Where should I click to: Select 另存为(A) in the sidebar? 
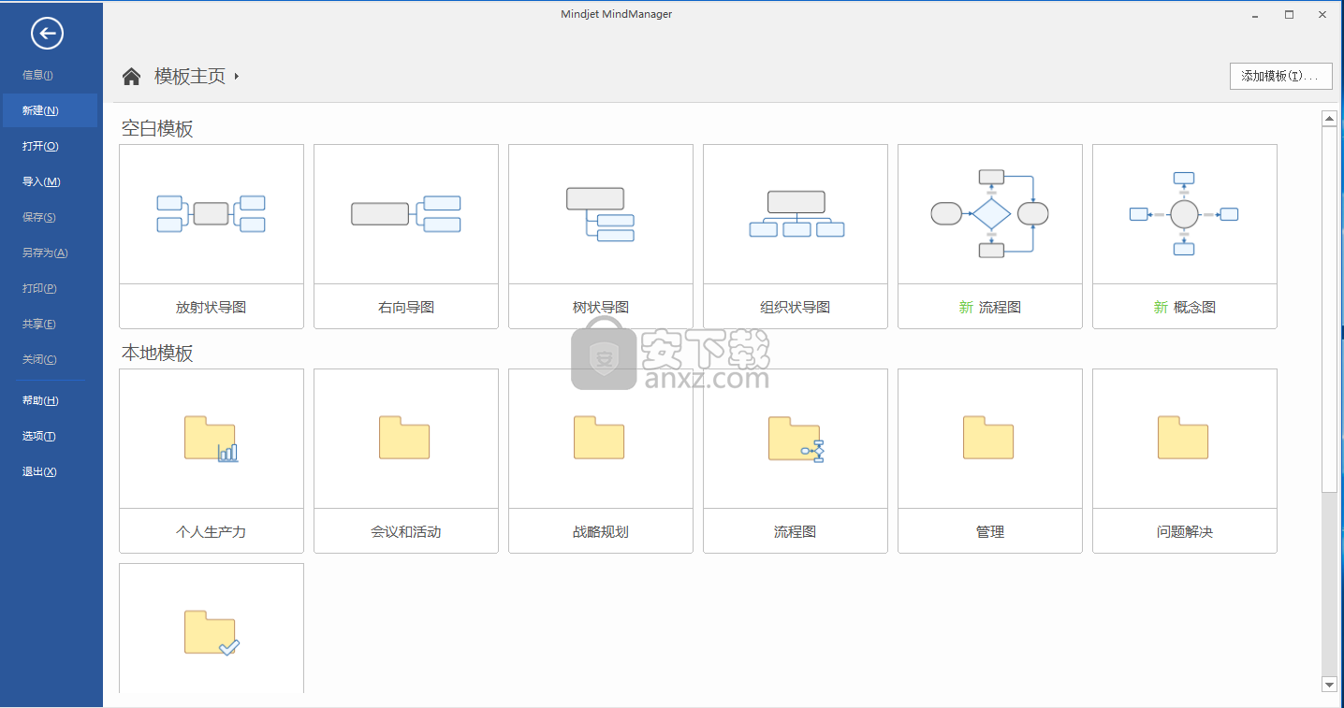click(51, 253)
